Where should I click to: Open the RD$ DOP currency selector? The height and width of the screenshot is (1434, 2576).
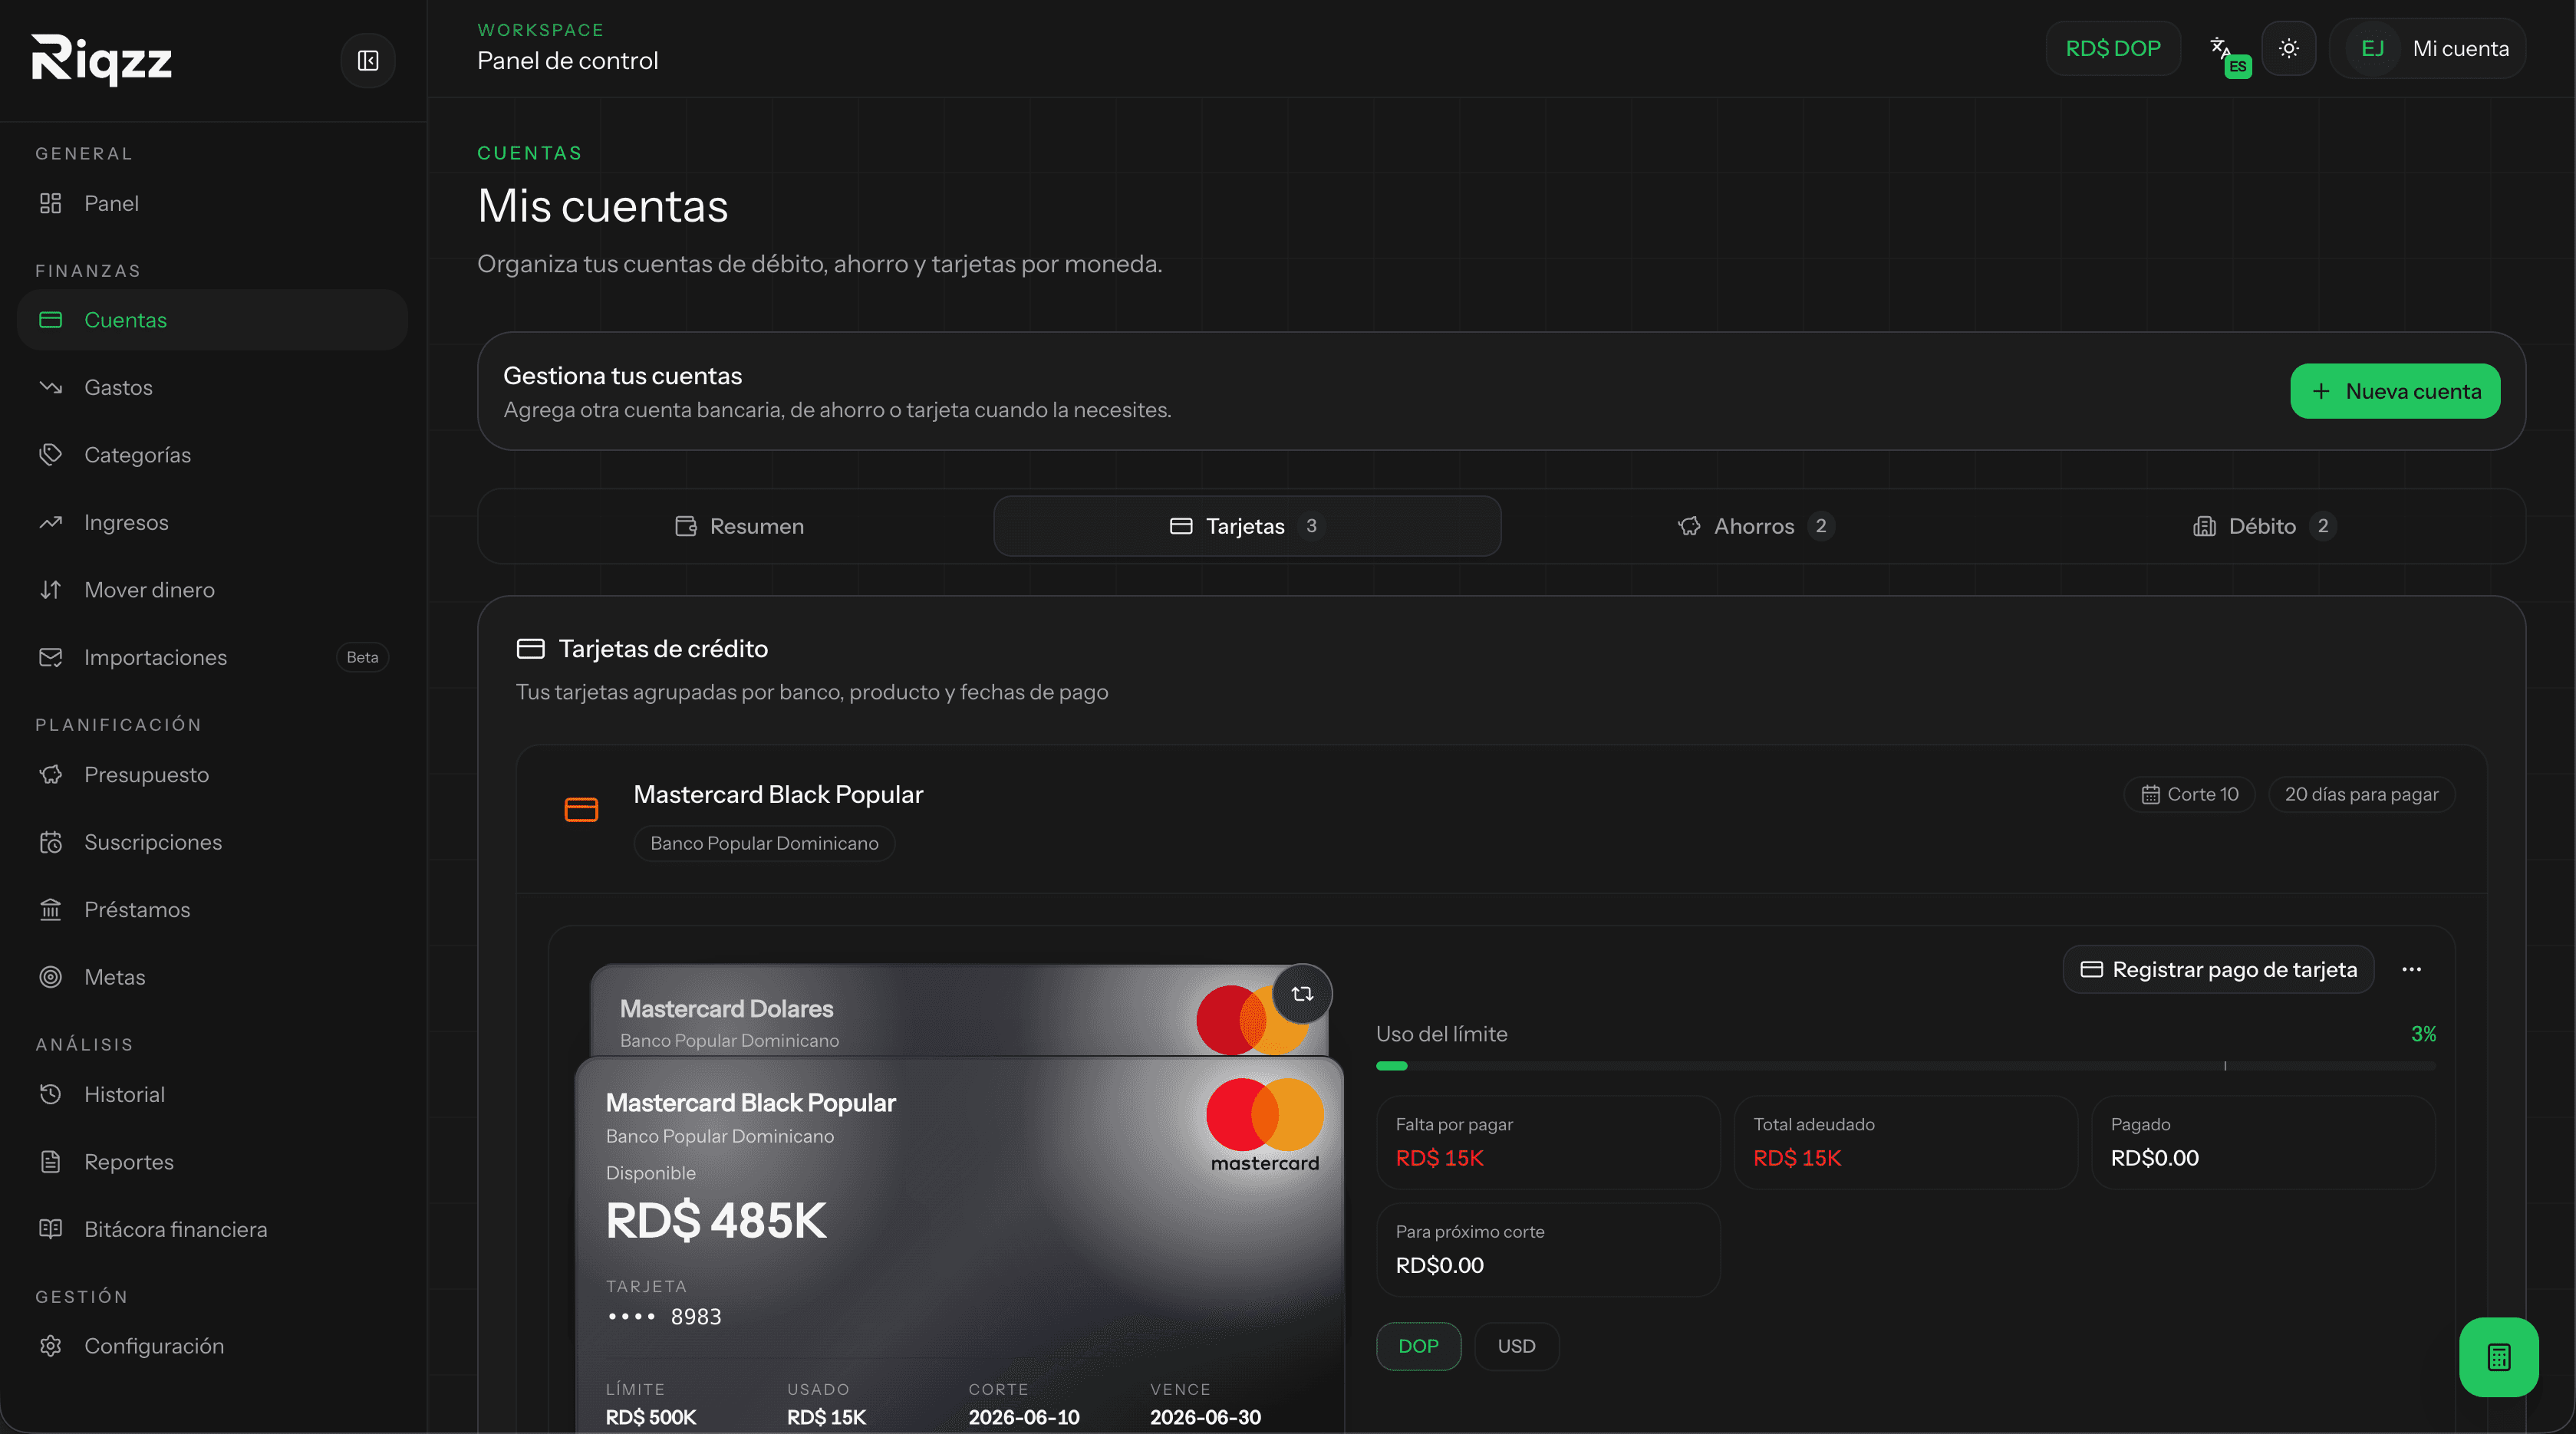pyautogui.click(x=2113, y=48)
